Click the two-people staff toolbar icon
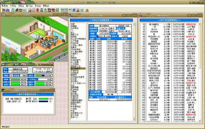 click(50, 10)
